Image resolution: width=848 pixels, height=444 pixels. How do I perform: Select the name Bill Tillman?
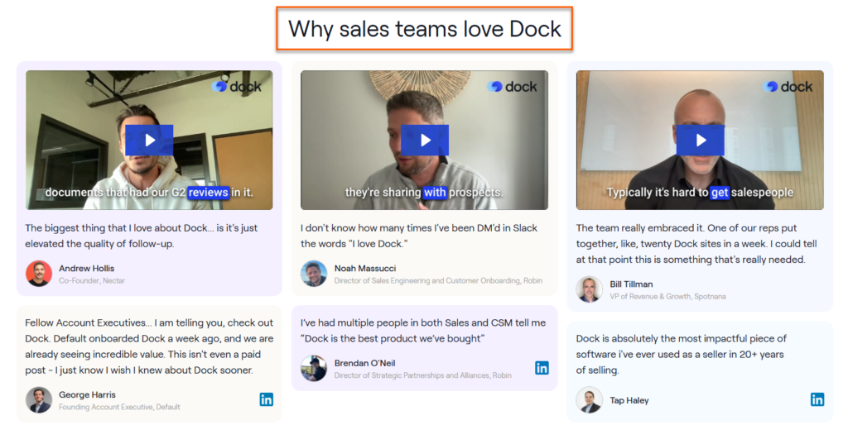point(631,284)
